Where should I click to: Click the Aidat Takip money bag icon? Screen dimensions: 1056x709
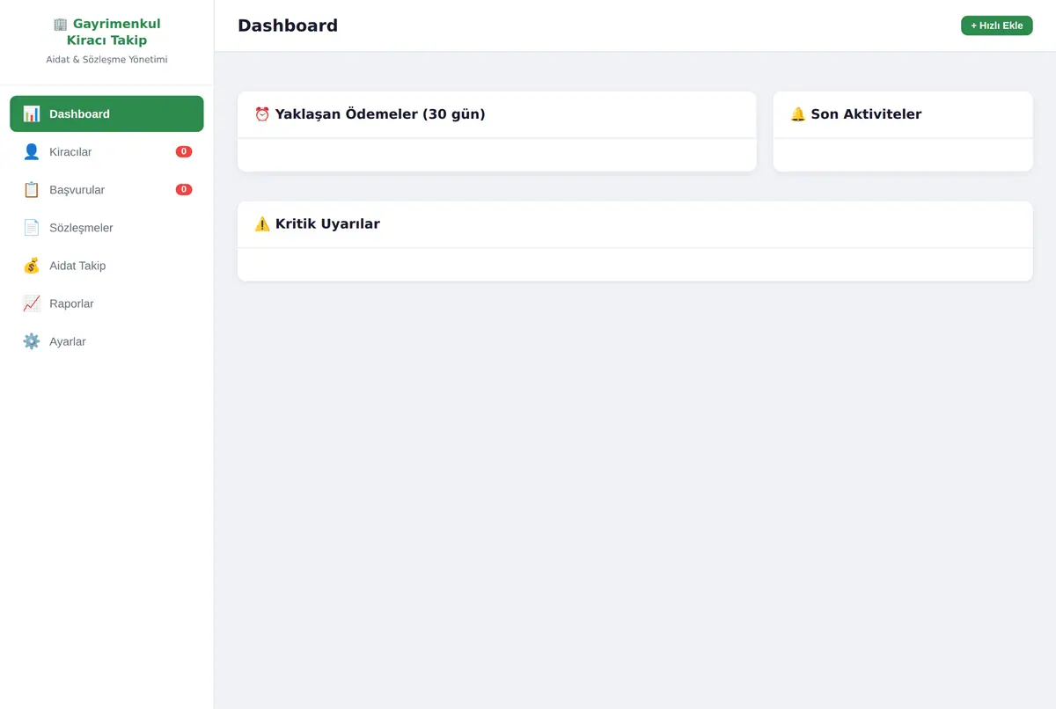tap(32, 265)
